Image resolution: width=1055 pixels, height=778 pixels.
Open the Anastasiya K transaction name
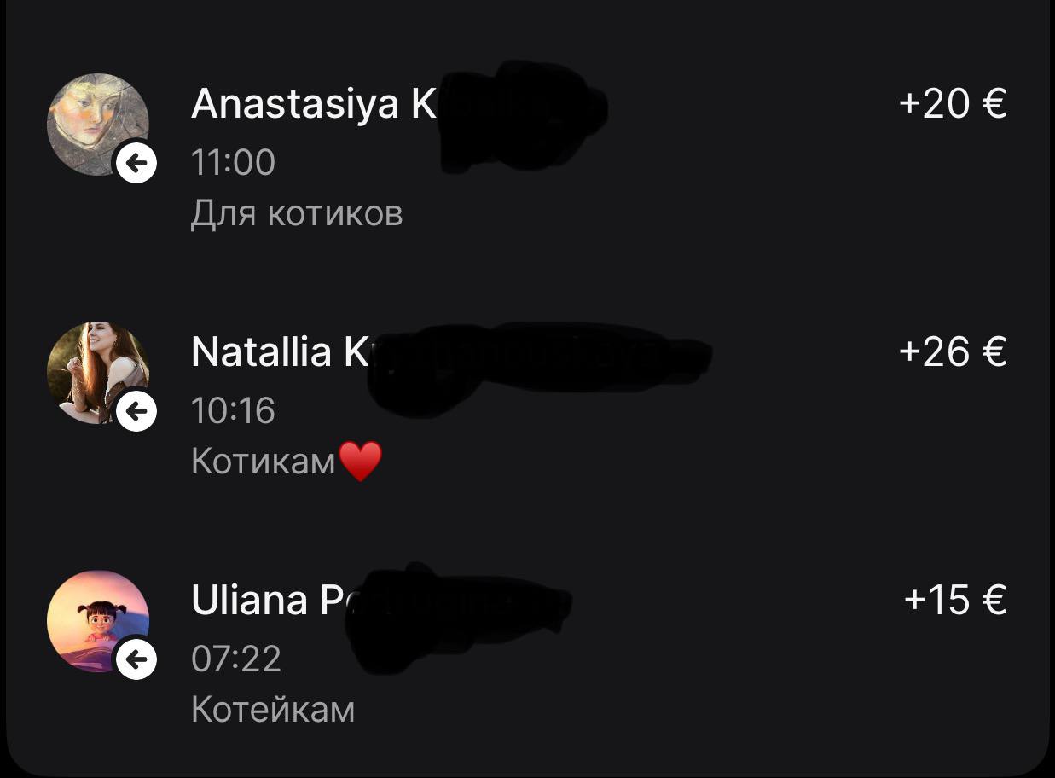pyautogui.click(x=314, y=104)
